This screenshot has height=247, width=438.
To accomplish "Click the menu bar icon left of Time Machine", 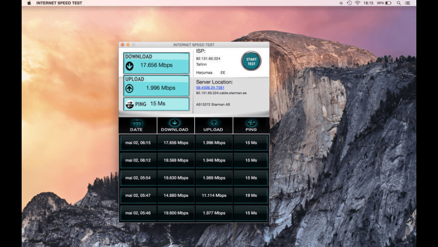I will [x=341, y=3].
